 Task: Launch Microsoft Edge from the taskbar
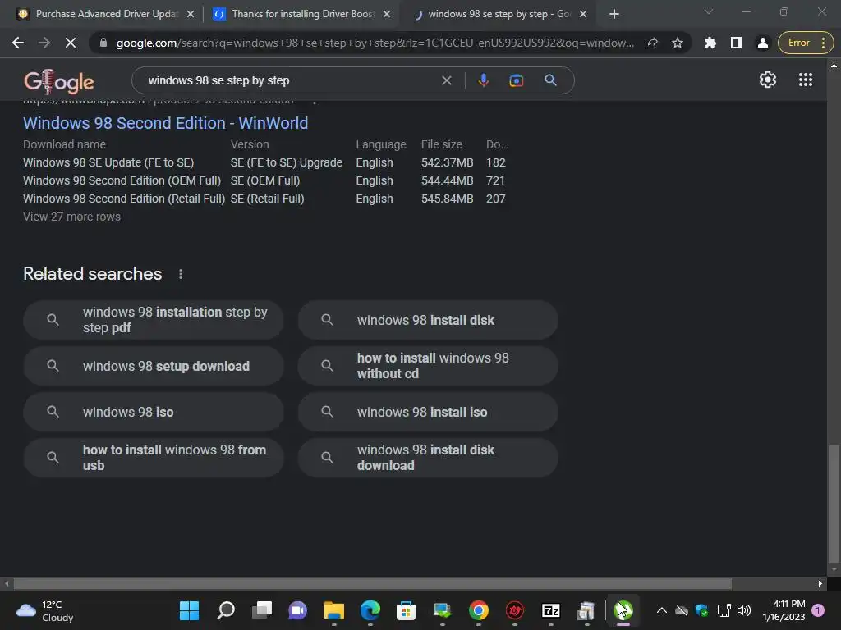point(370,610)
